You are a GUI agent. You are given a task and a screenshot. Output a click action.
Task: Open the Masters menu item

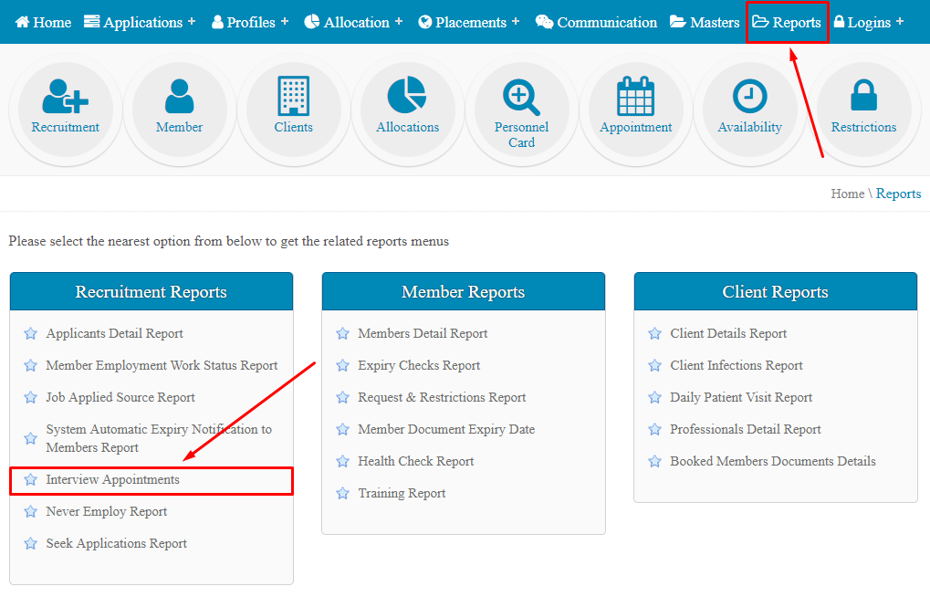point(705,22)
